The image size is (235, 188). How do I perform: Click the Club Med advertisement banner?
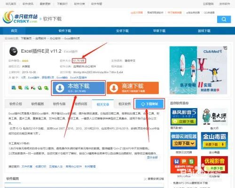pos(198,70)
